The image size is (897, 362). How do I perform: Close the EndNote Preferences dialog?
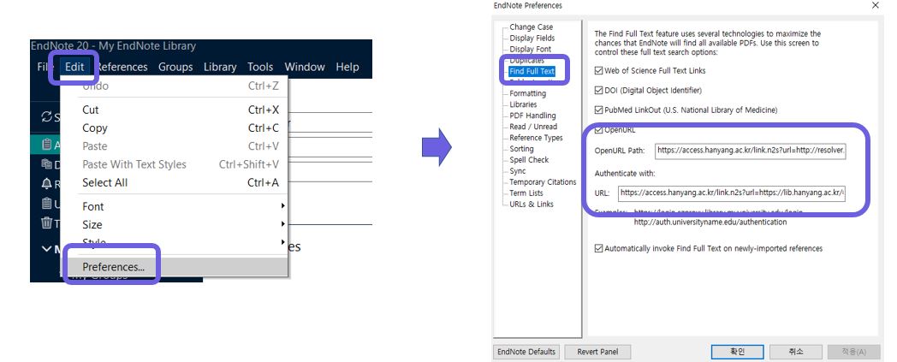[x=874, y=6]
